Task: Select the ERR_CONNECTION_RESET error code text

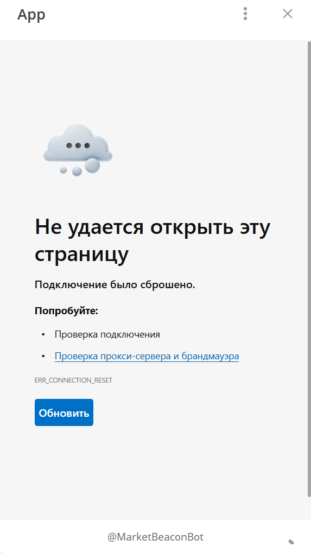Action: pyautogui.click(x=73, y=380)
